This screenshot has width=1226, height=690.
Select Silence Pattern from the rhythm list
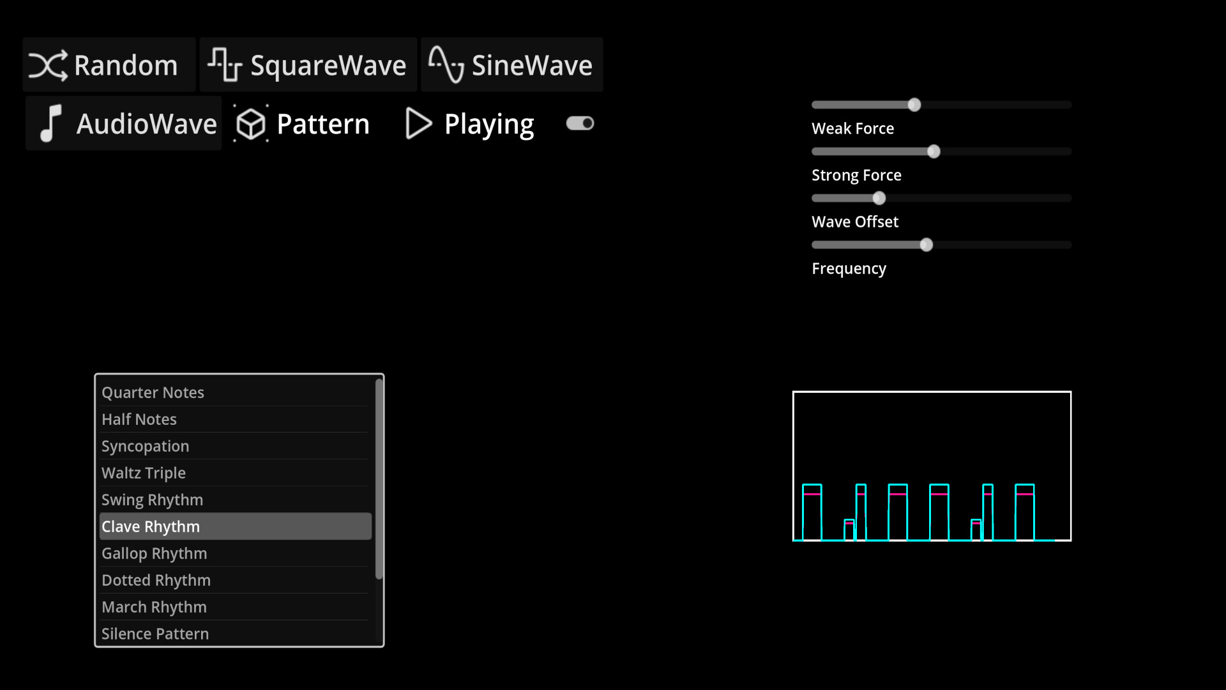tap(155, 633)
